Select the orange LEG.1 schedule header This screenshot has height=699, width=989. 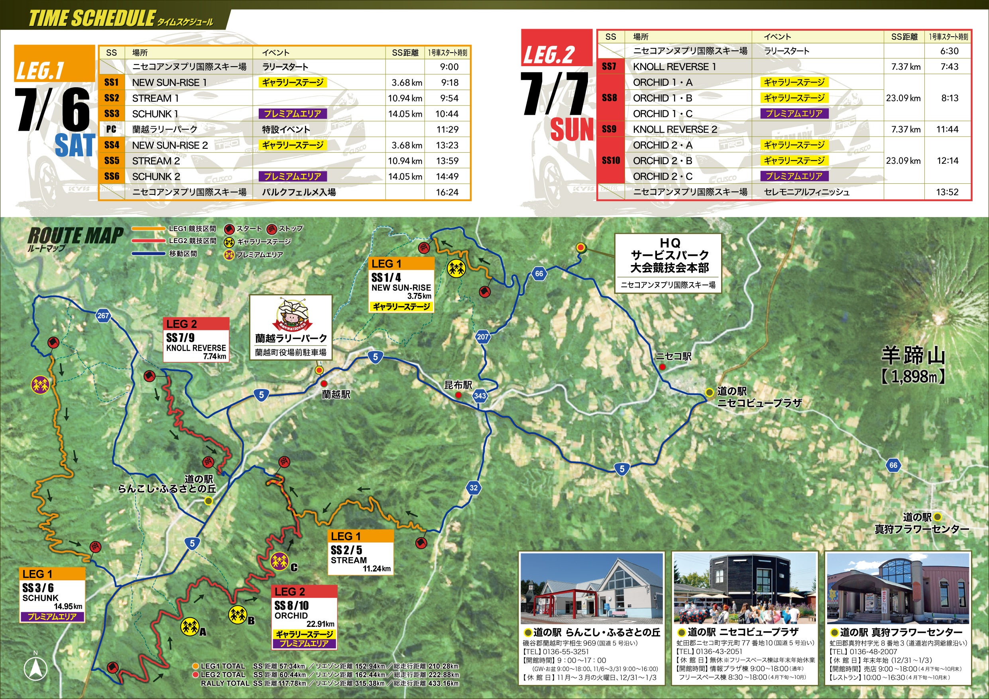(54, 63)
